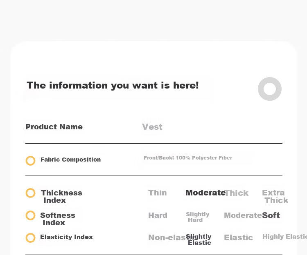The width and height of the screenshot is (307, 255).
Task: Click the Vest product name value
Action: tap(152, 127)
